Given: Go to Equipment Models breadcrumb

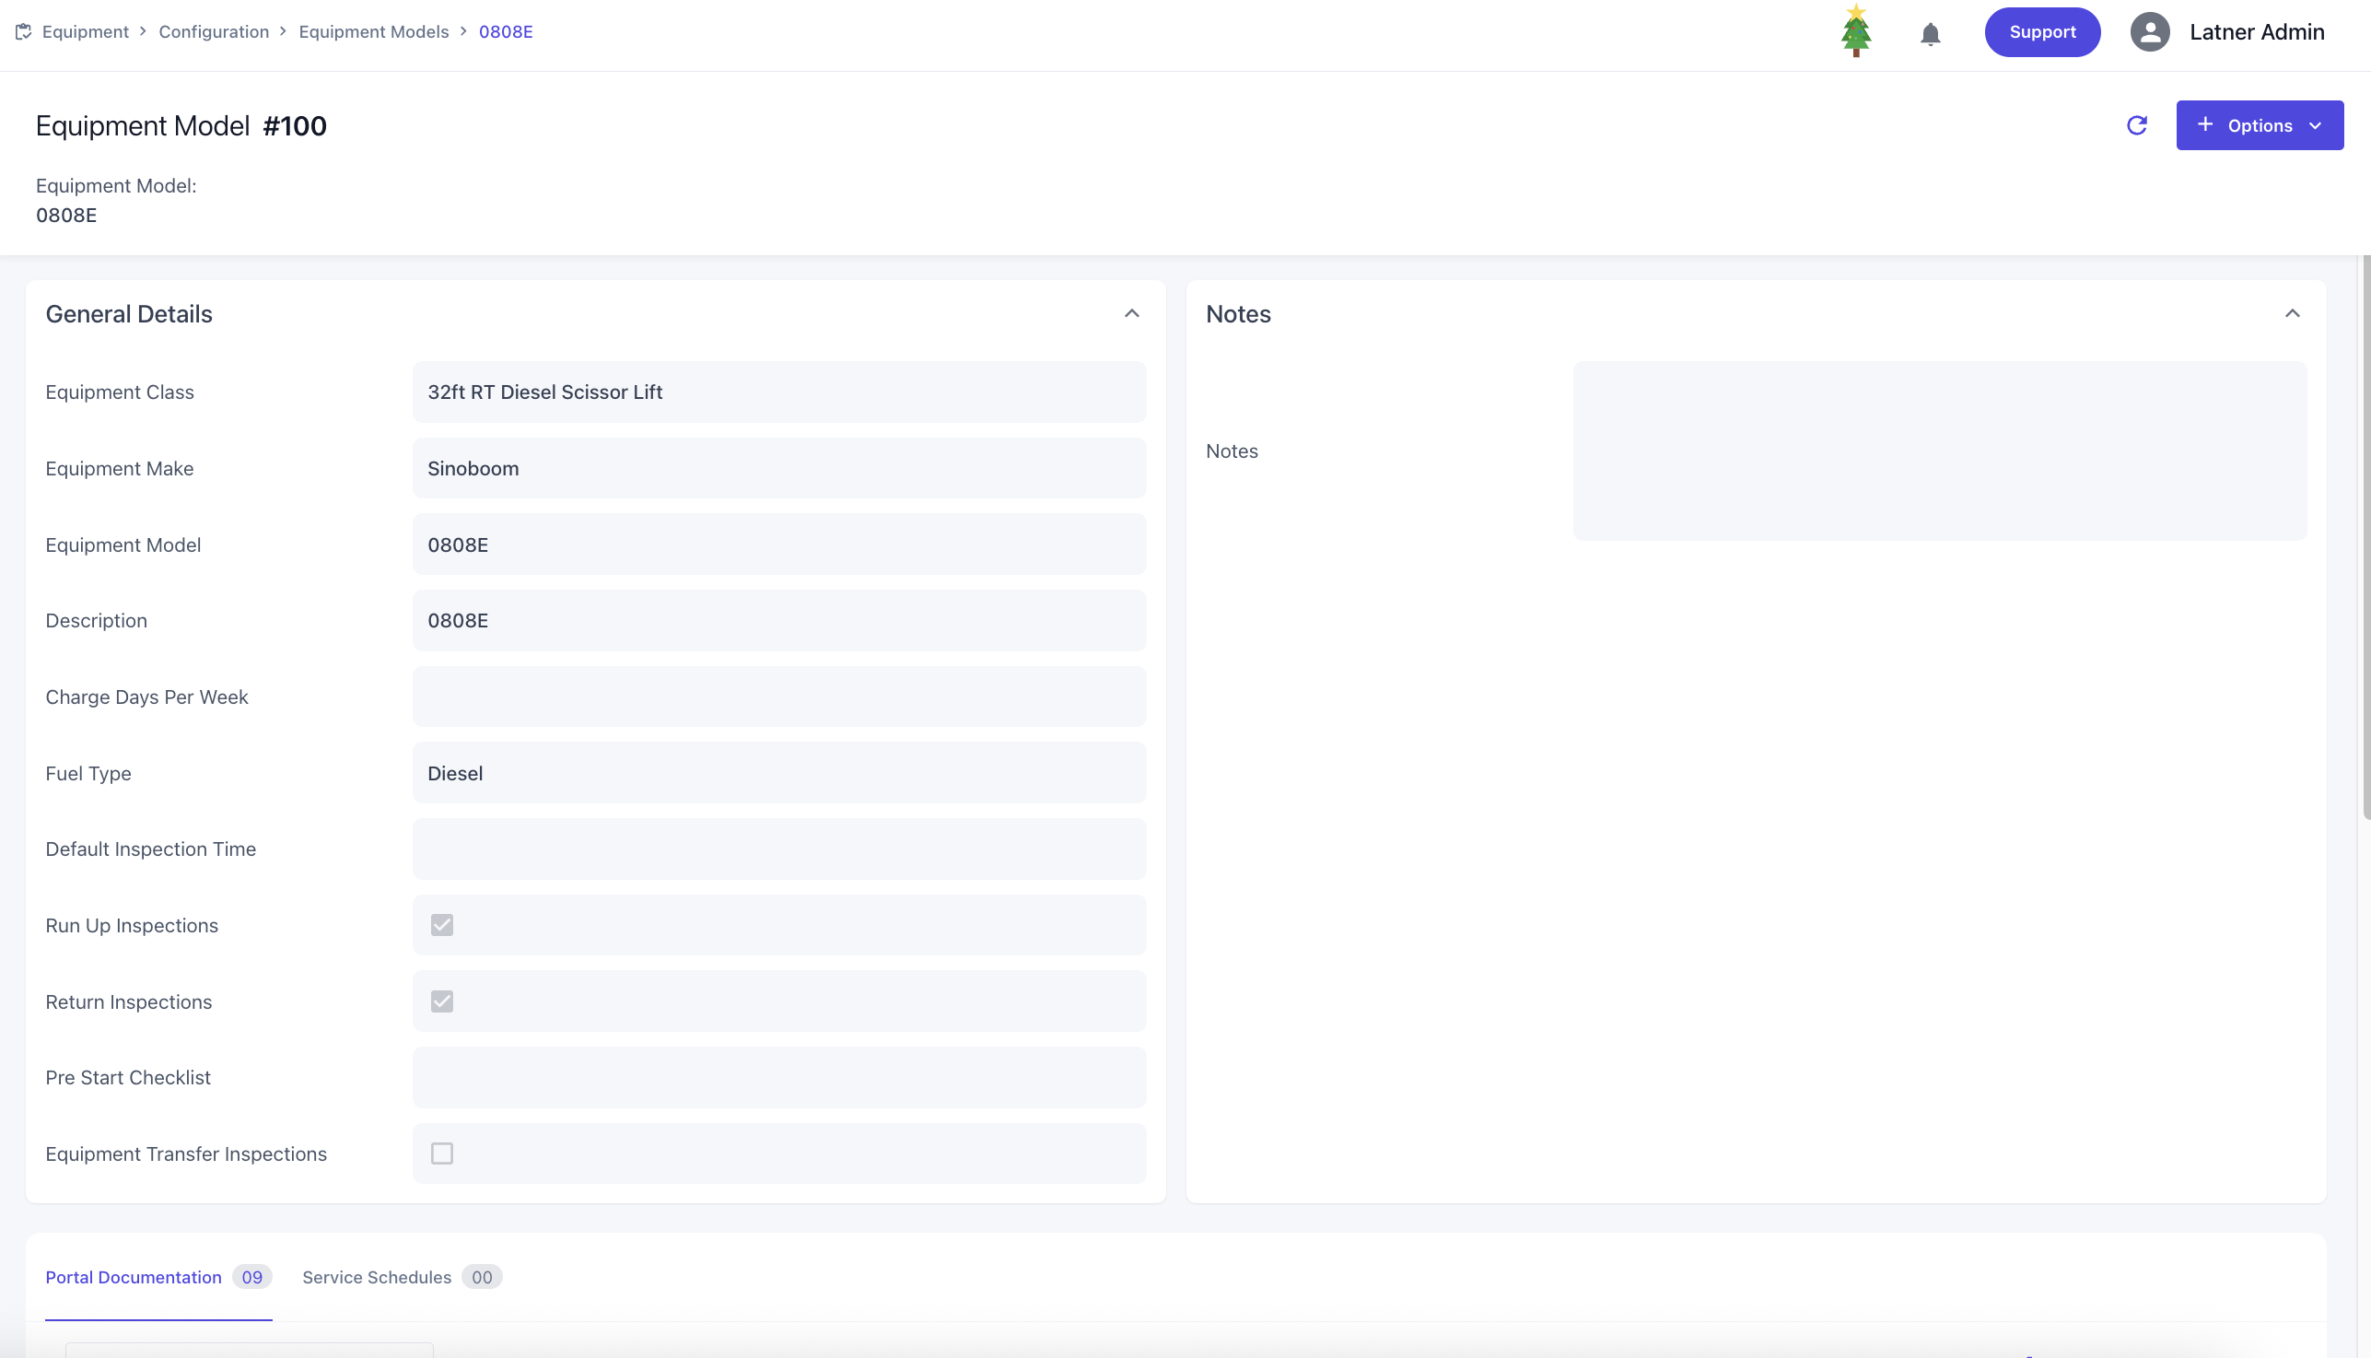Looking at the screenshot, I should point(373,31).
